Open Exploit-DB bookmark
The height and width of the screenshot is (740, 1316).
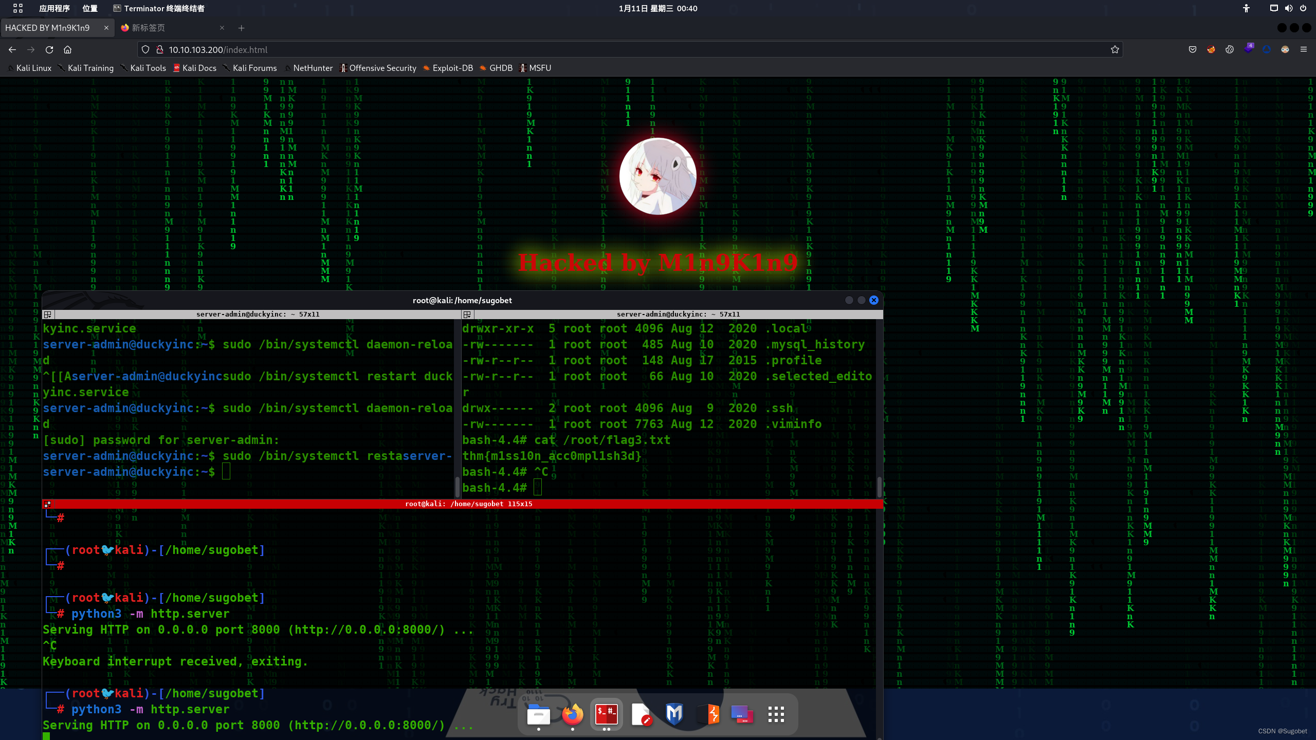[448, 68]
